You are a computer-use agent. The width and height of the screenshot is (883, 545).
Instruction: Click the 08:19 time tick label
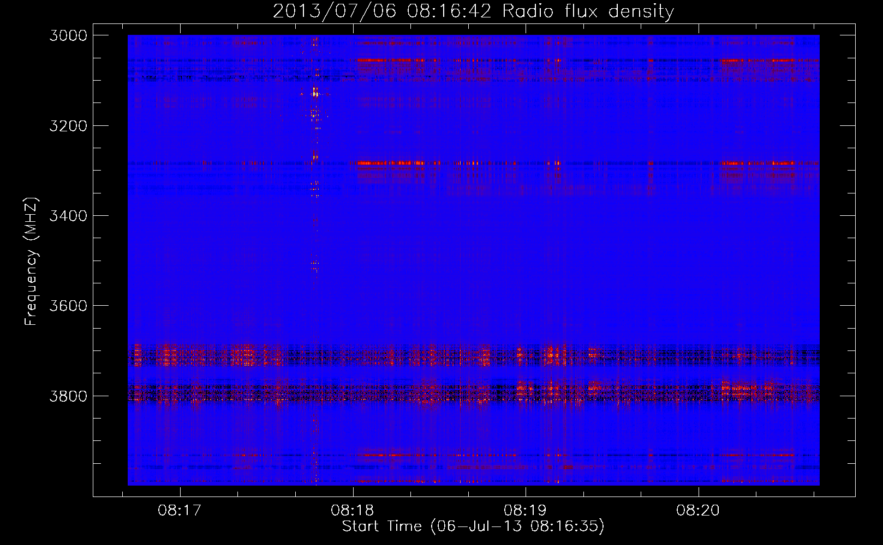click(525, 511)
